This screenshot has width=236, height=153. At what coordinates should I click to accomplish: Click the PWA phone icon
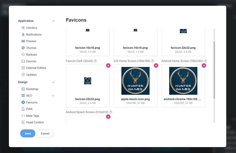tap(23, 109)
